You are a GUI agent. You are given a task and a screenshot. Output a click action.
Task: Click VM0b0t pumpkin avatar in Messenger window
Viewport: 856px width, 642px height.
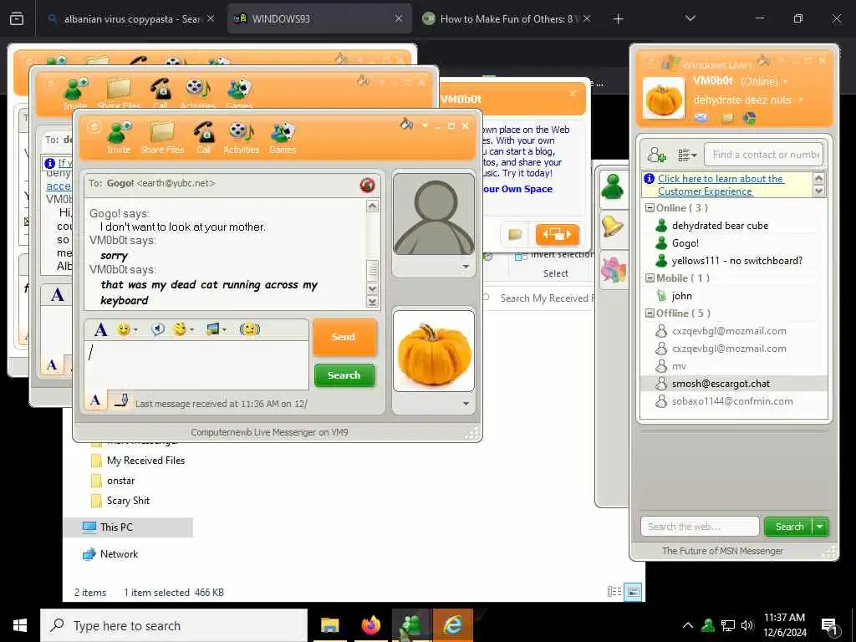tap(663, 99)
